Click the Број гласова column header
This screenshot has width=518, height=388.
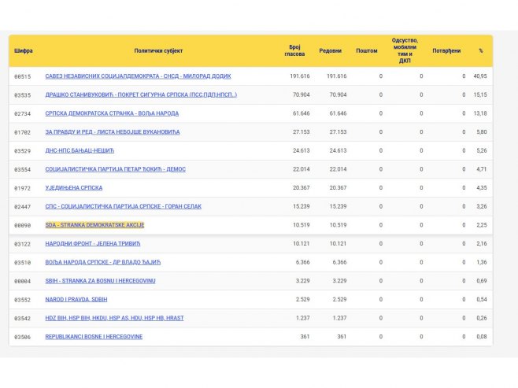[294, 50]
